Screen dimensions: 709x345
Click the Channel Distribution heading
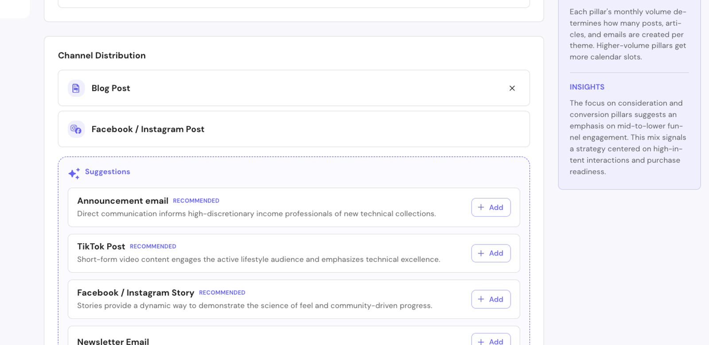[x=102, y=55]
